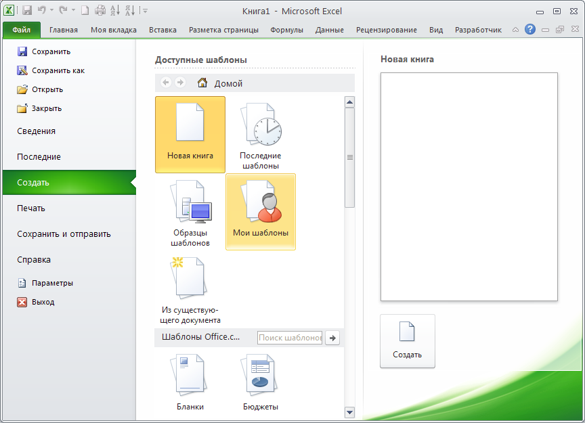Click the Excel application icon in the title bar
The height and width of the screenshot is (423, 585).
pyautogui.click(x=9, y=10)
